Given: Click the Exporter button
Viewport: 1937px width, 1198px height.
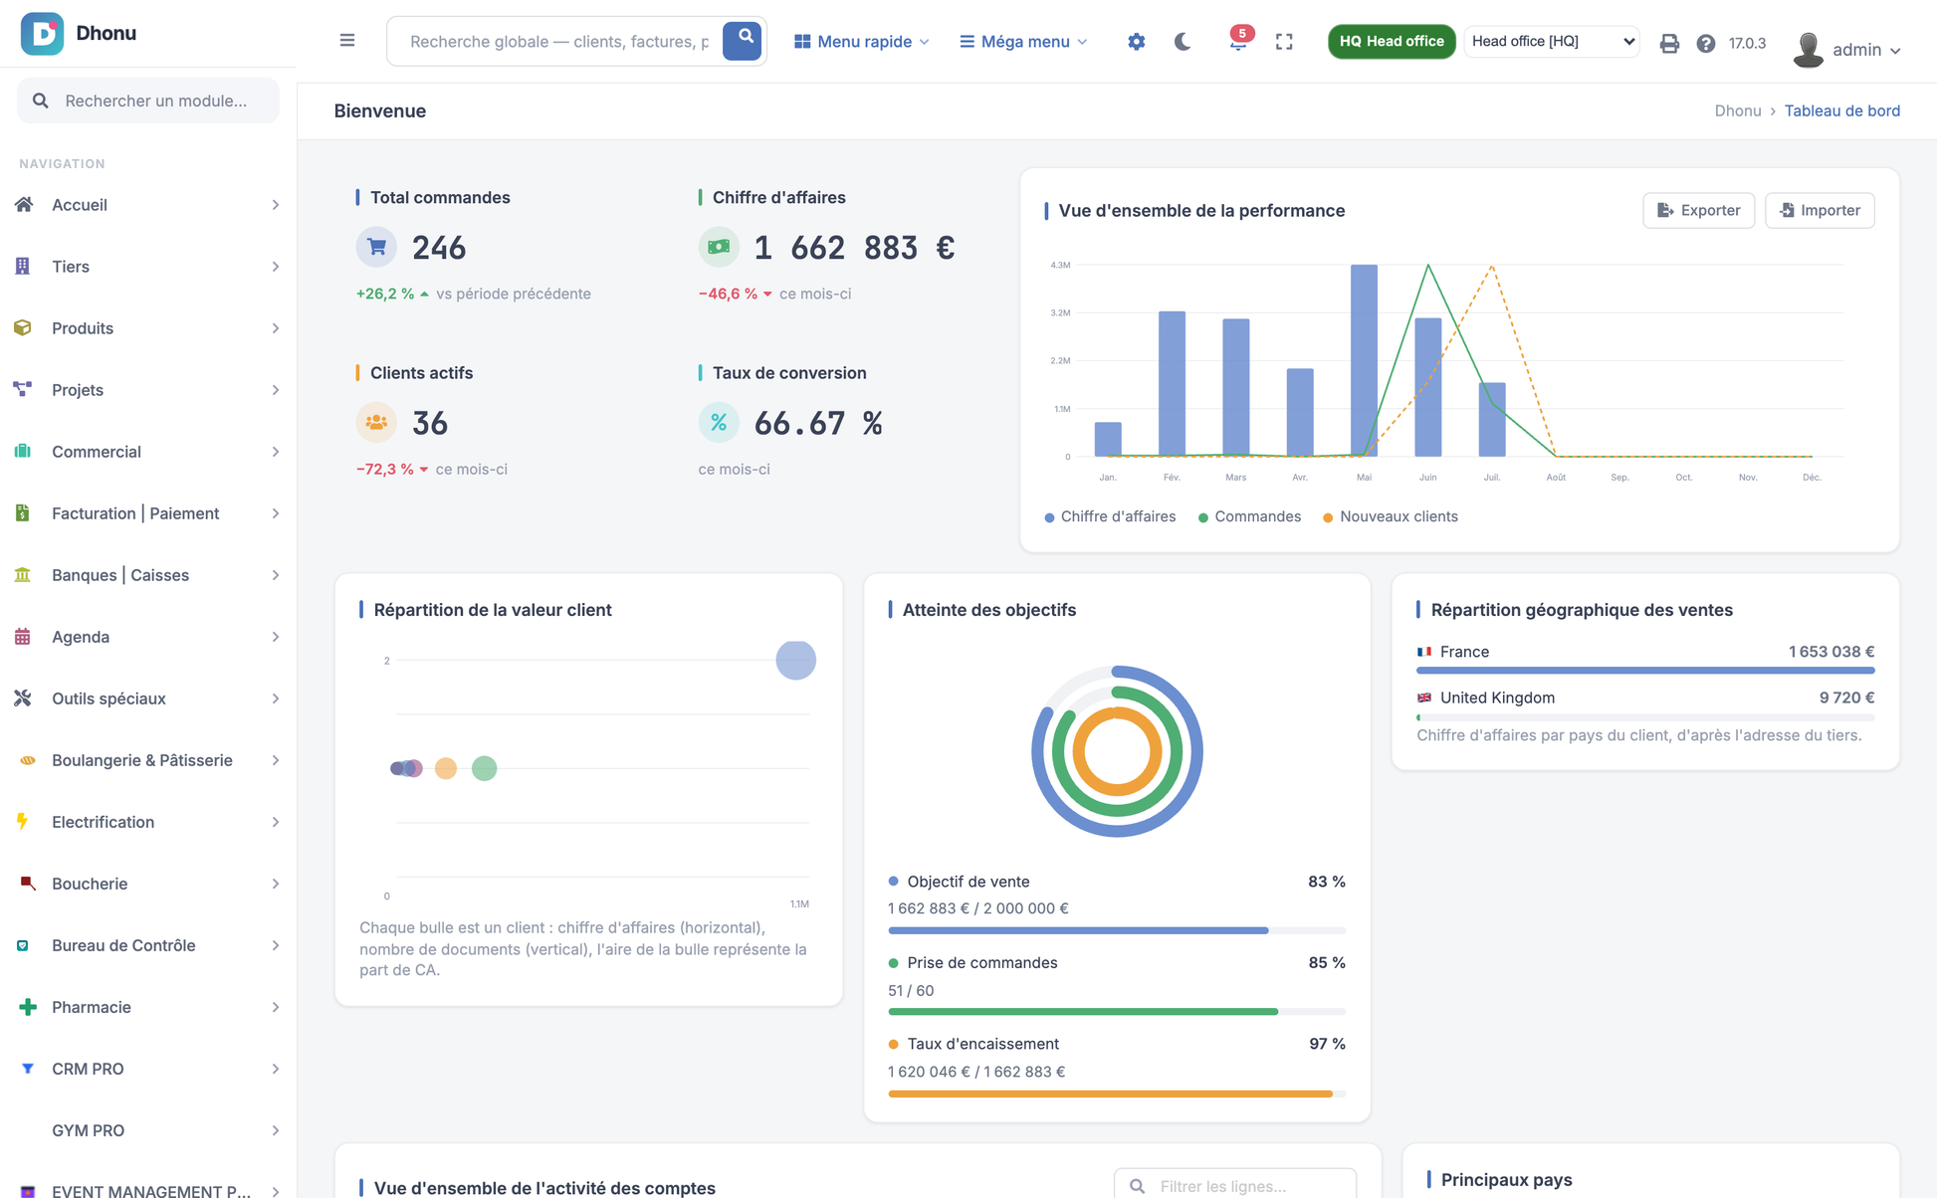Looking at the screenshot, I should click(1698, 210).
